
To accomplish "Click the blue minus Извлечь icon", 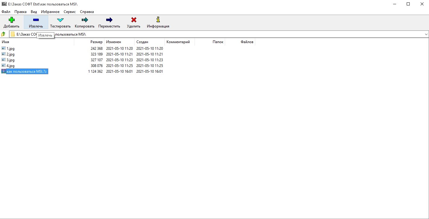I will click(36, 20).
